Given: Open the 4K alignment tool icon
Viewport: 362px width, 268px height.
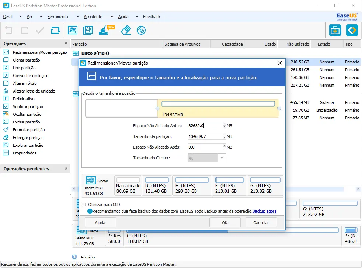Looking at the screenshot, I should pos(88,30).
